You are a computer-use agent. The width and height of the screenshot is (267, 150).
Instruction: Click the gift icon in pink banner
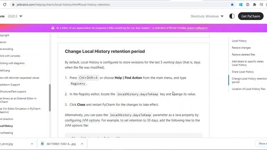pos(53,28)
